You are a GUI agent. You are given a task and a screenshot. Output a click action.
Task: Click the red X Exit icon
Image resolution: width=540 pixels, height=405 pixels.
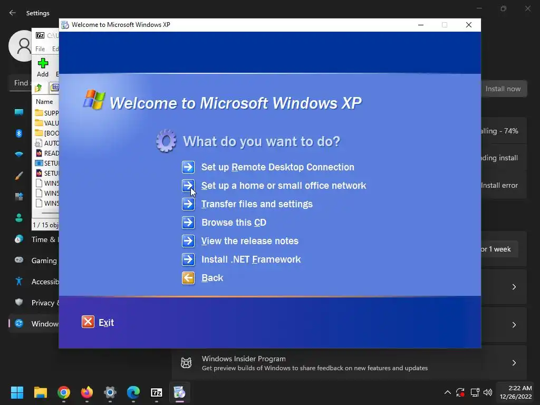click(88, 322)
